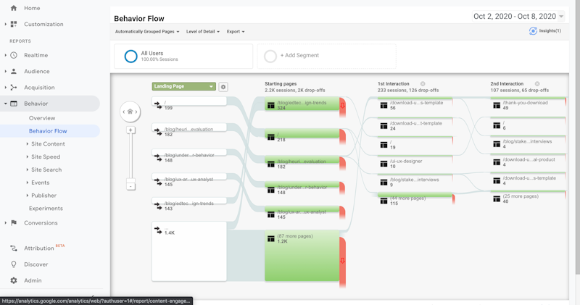The width and height of the screenshot is (580, 305).
Task: Click the Add Segment empty circle
Action: pos(270,56)
